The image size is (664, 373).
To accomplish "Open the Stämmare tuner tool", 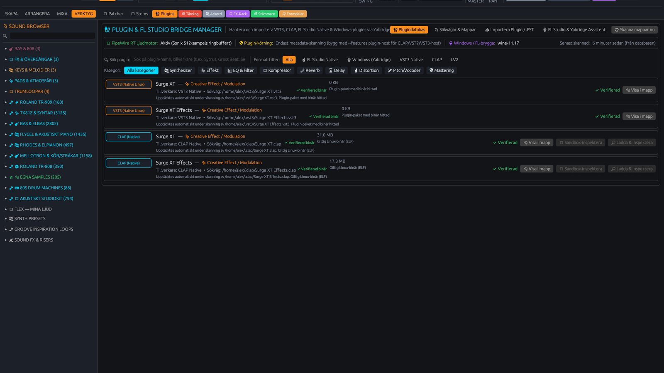I will pos(264,14).
